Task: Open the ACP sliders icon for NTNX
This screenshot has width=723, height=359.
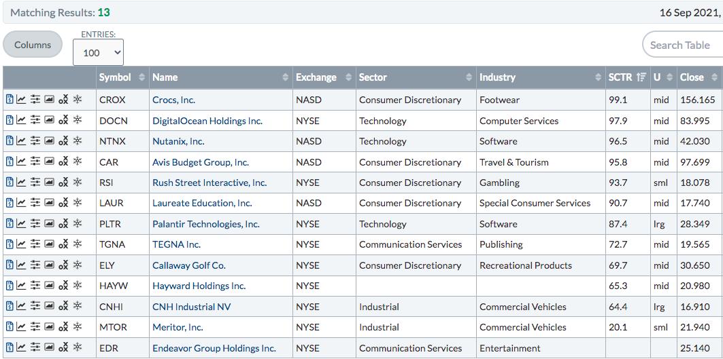Action: (35, 141)
